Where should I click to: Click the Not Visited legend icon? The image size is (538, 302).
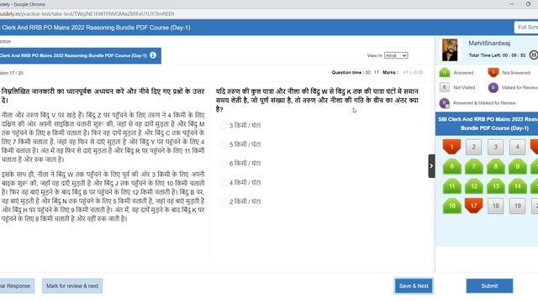[x=445, y=87]
